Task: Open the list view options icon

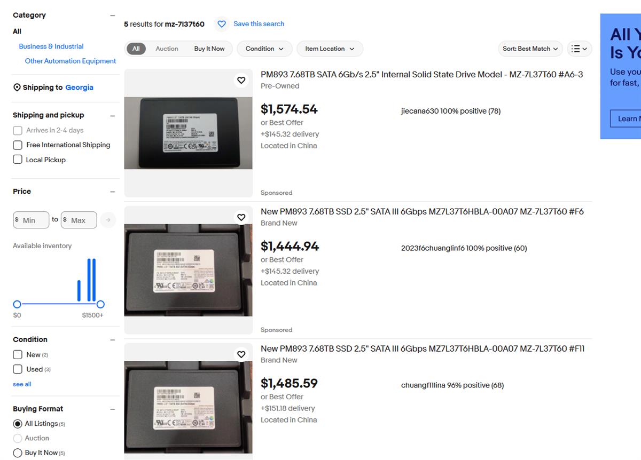Action: (x=579, y=49)
